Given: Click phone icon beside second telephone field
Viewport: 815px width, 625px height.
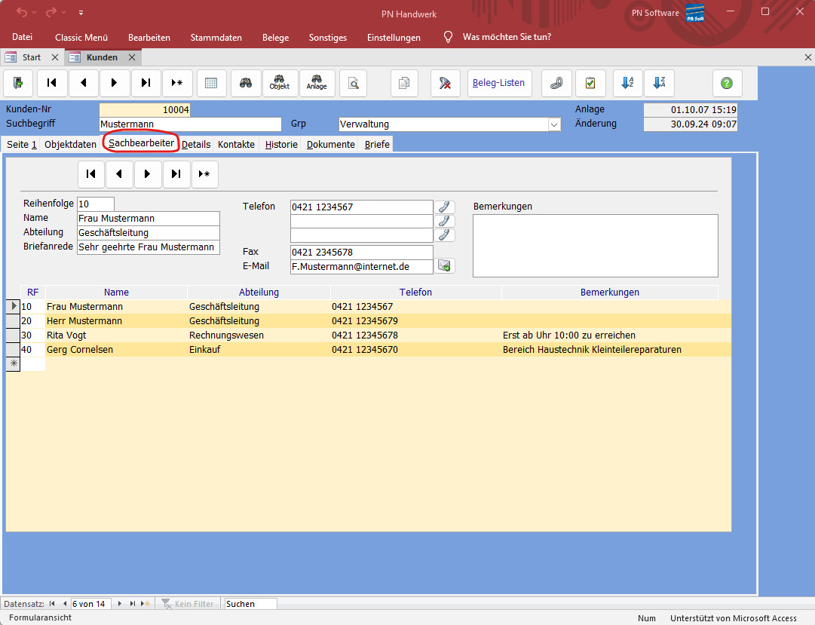Looking at the screenshot, I should 444,221.
